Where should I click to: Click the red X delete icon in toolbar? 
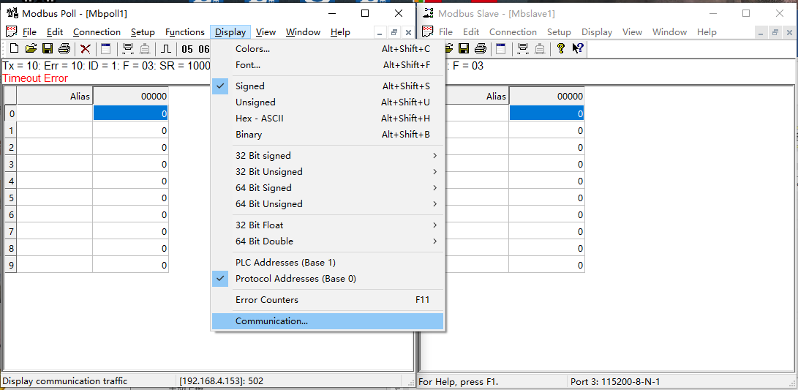tap(86, 49)
